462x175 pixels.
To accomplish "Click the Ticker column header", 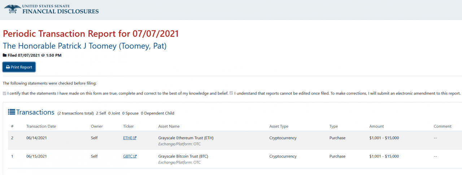I will coord(128,126).
